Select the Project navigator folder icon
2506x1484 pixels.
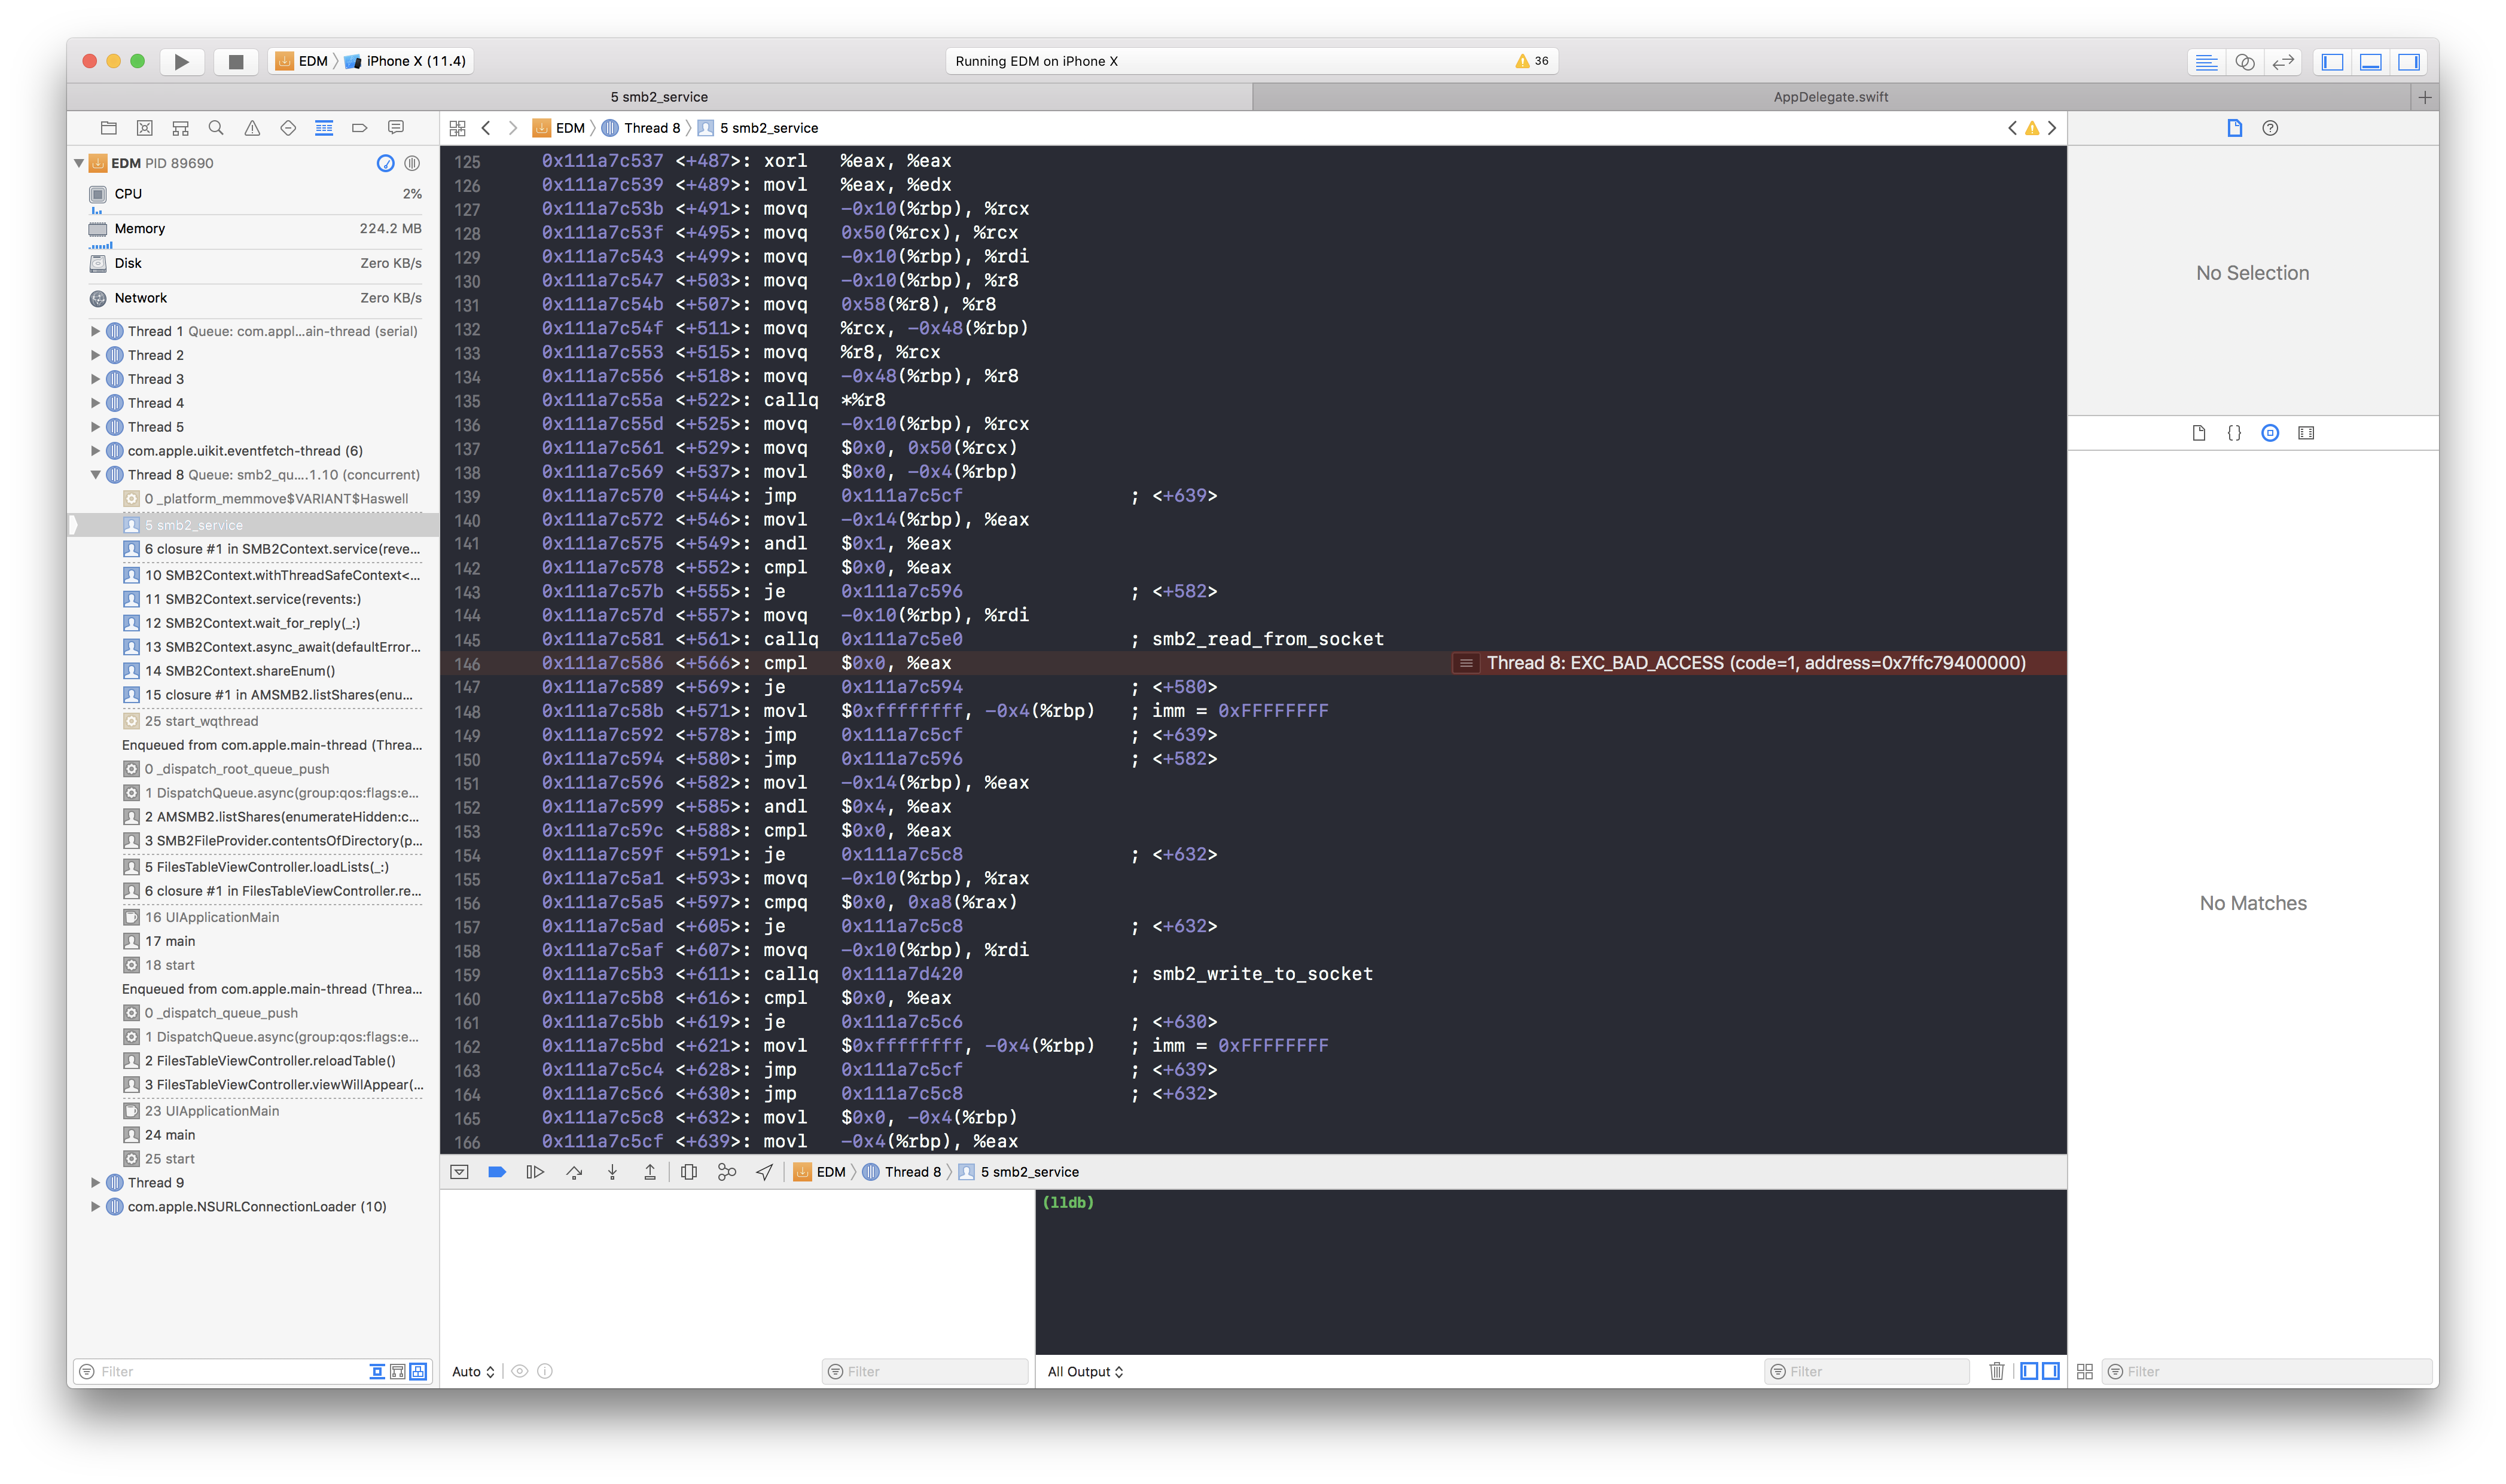108,128
